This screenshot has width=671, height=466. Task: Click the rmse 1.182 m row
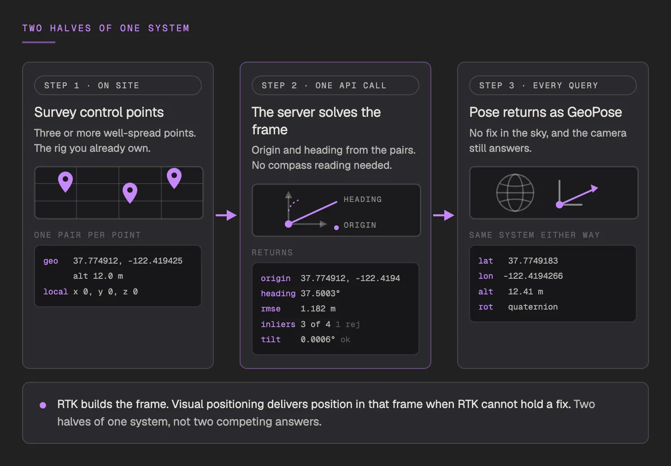298,309
